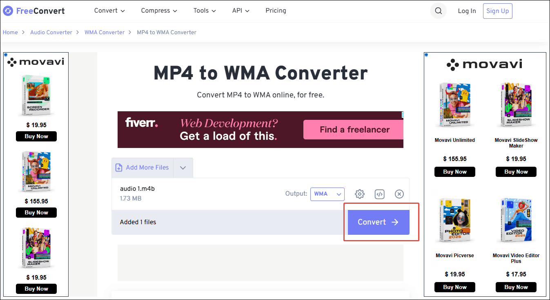
Task: Open the API code icon for audio 1.m4b
Action: coord(380,194)
